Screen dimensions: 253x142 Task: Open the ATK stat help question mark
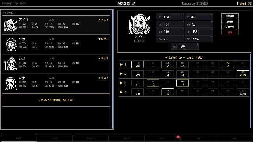tap(183, 22)
